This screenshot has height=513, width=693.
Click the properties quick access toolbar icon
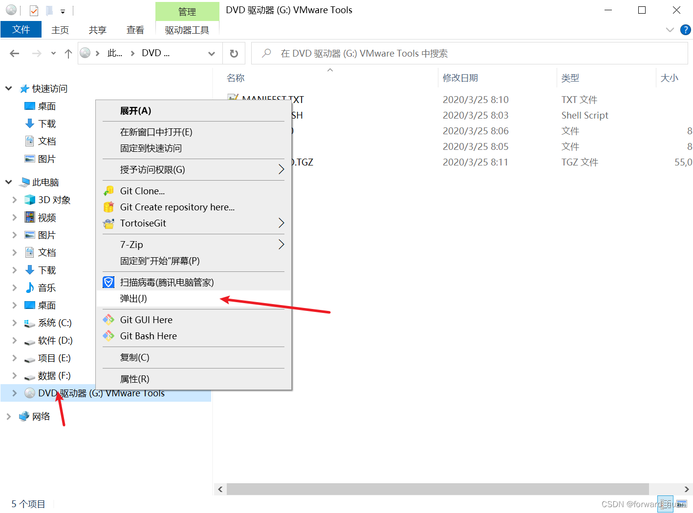coord(34,10)
